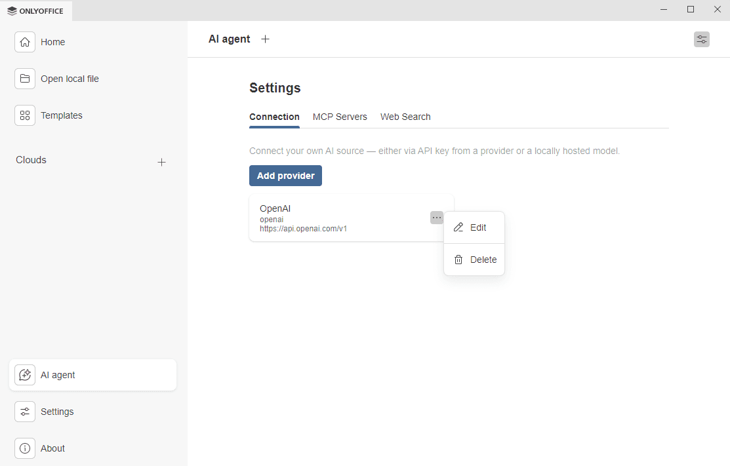Add a cloud with the plus button
The image size is (730, 466).
coord(161,162)
